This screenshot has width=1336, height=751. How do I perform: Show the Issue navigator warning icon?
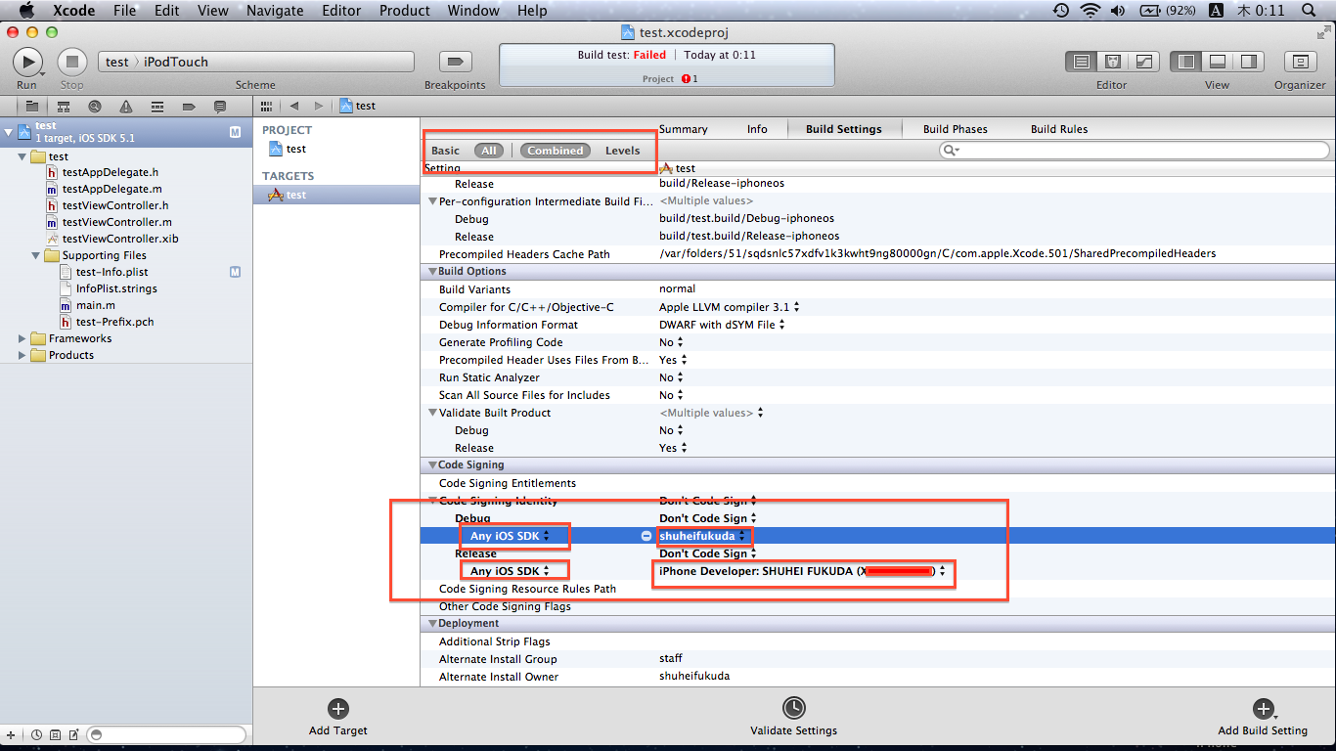(126, 106)
